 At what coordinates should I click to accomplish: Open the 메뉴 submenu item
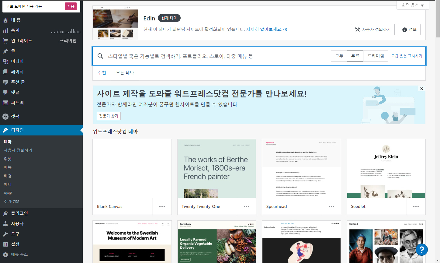8,167
